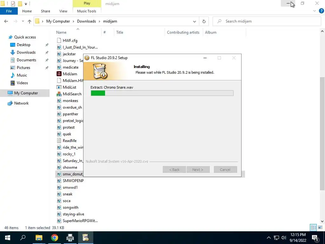325x244 pixels.
Task: Select the ReadMe text file icon
Action: pos(59,141)
